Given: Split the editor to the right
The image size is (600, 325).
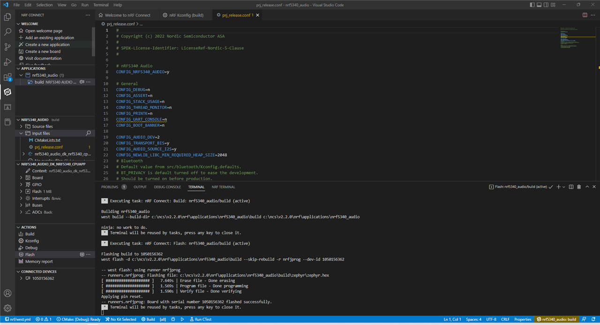Looking at the screenshot, I should tap(585, 15).
